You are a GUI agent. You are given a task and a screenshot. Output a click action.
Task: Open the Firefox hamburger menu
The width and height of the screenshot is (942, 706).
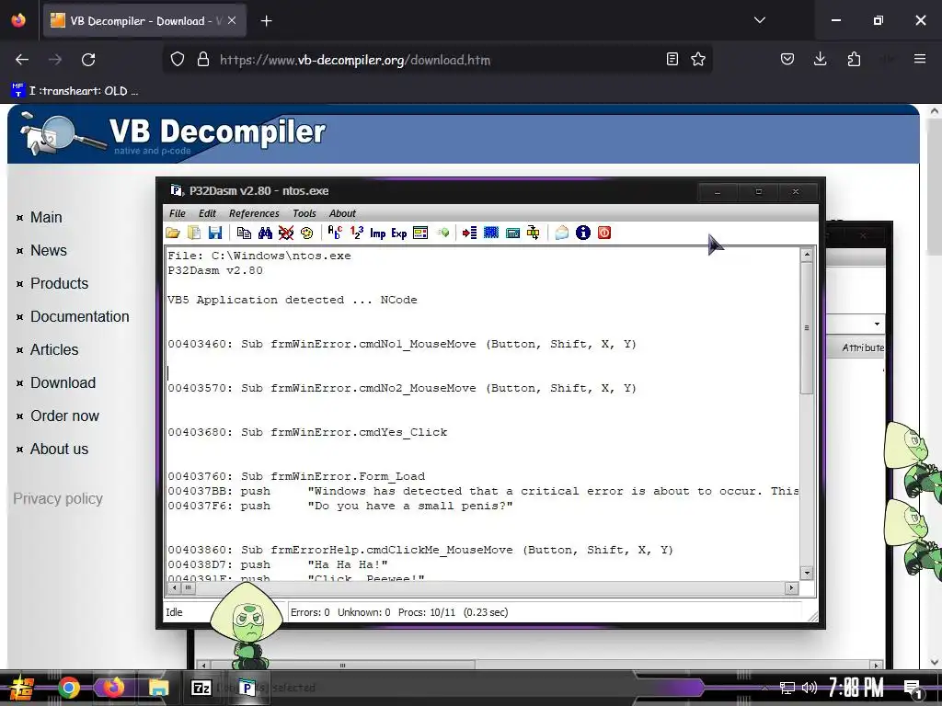(920, 59)
